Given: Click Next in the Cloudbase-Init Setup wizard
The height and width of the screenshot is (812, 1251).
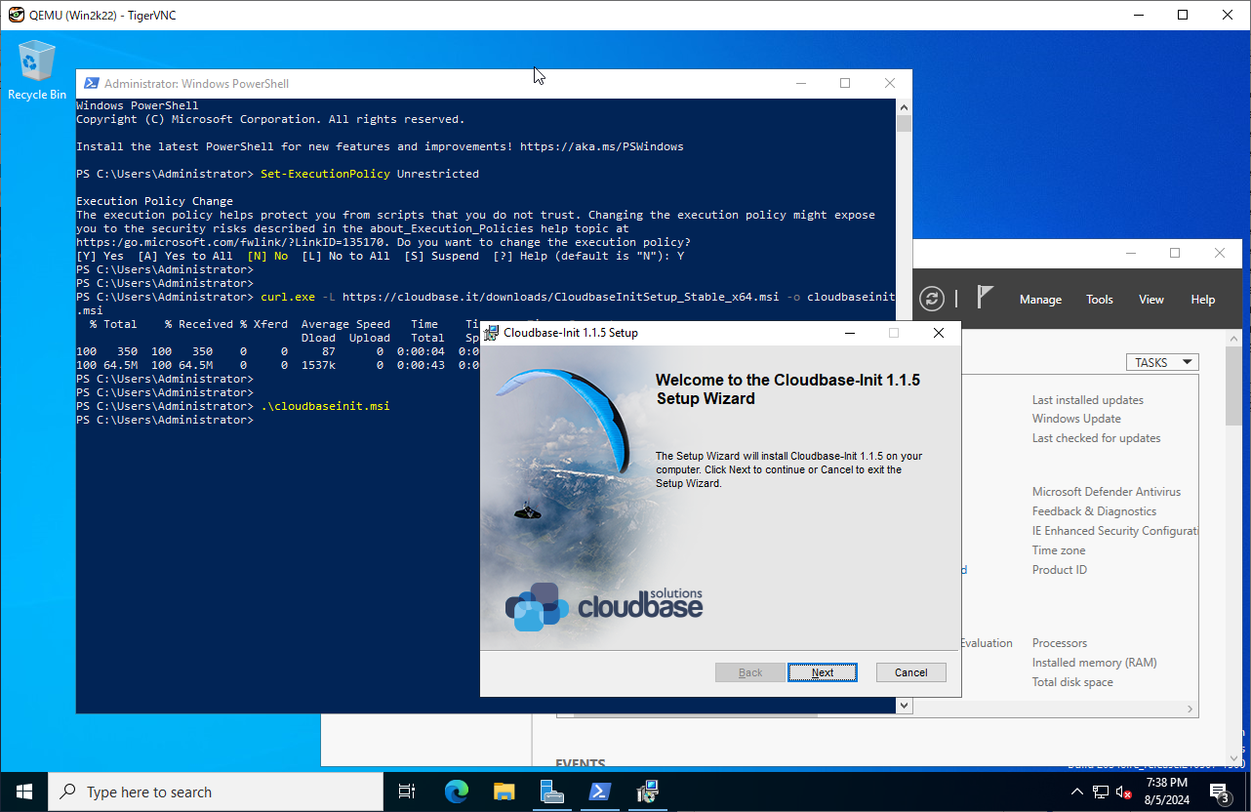Looking at the screenshot, I should (823, 672).
